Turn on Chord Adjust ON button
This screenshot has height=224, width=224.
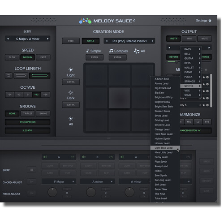point(31,182)
